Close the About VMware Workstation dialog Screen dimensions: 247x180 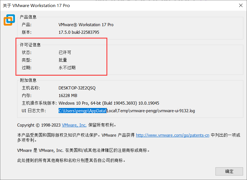[x=241, y=5]
